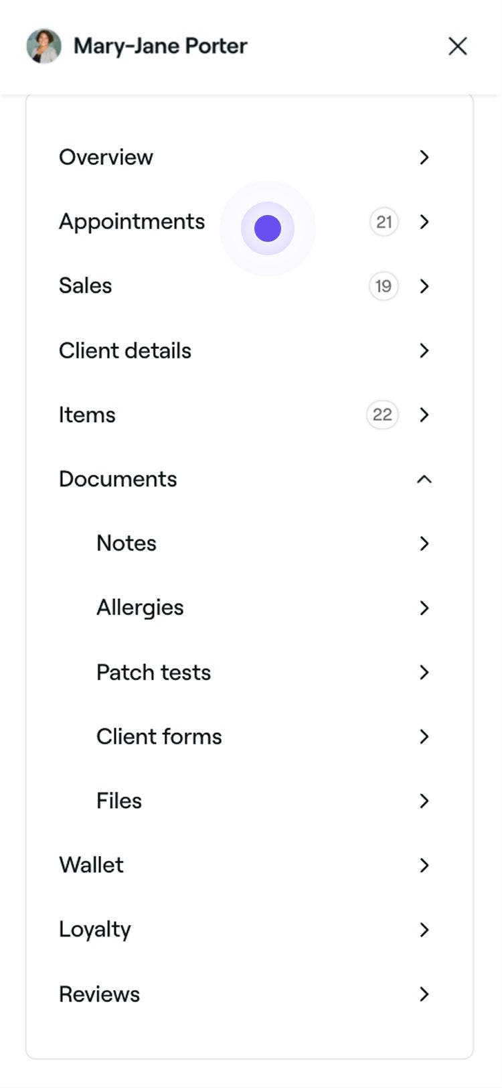502x1088 pixels.
Task: Click the Notes chevron arrow
Action: 424,543
